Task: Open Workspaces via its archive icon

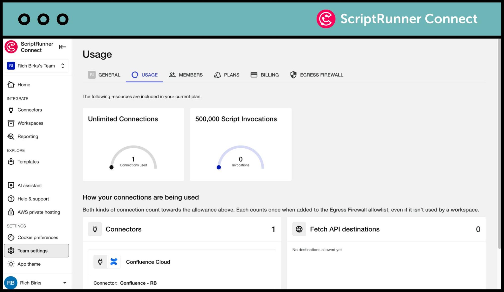Action: pyautogui.click(x=11, y=123)
